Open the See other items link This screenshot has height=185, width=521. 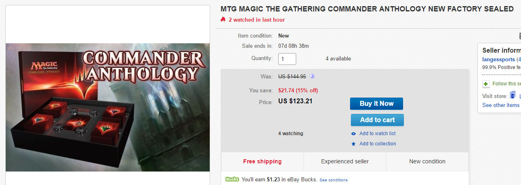(501, 105)
